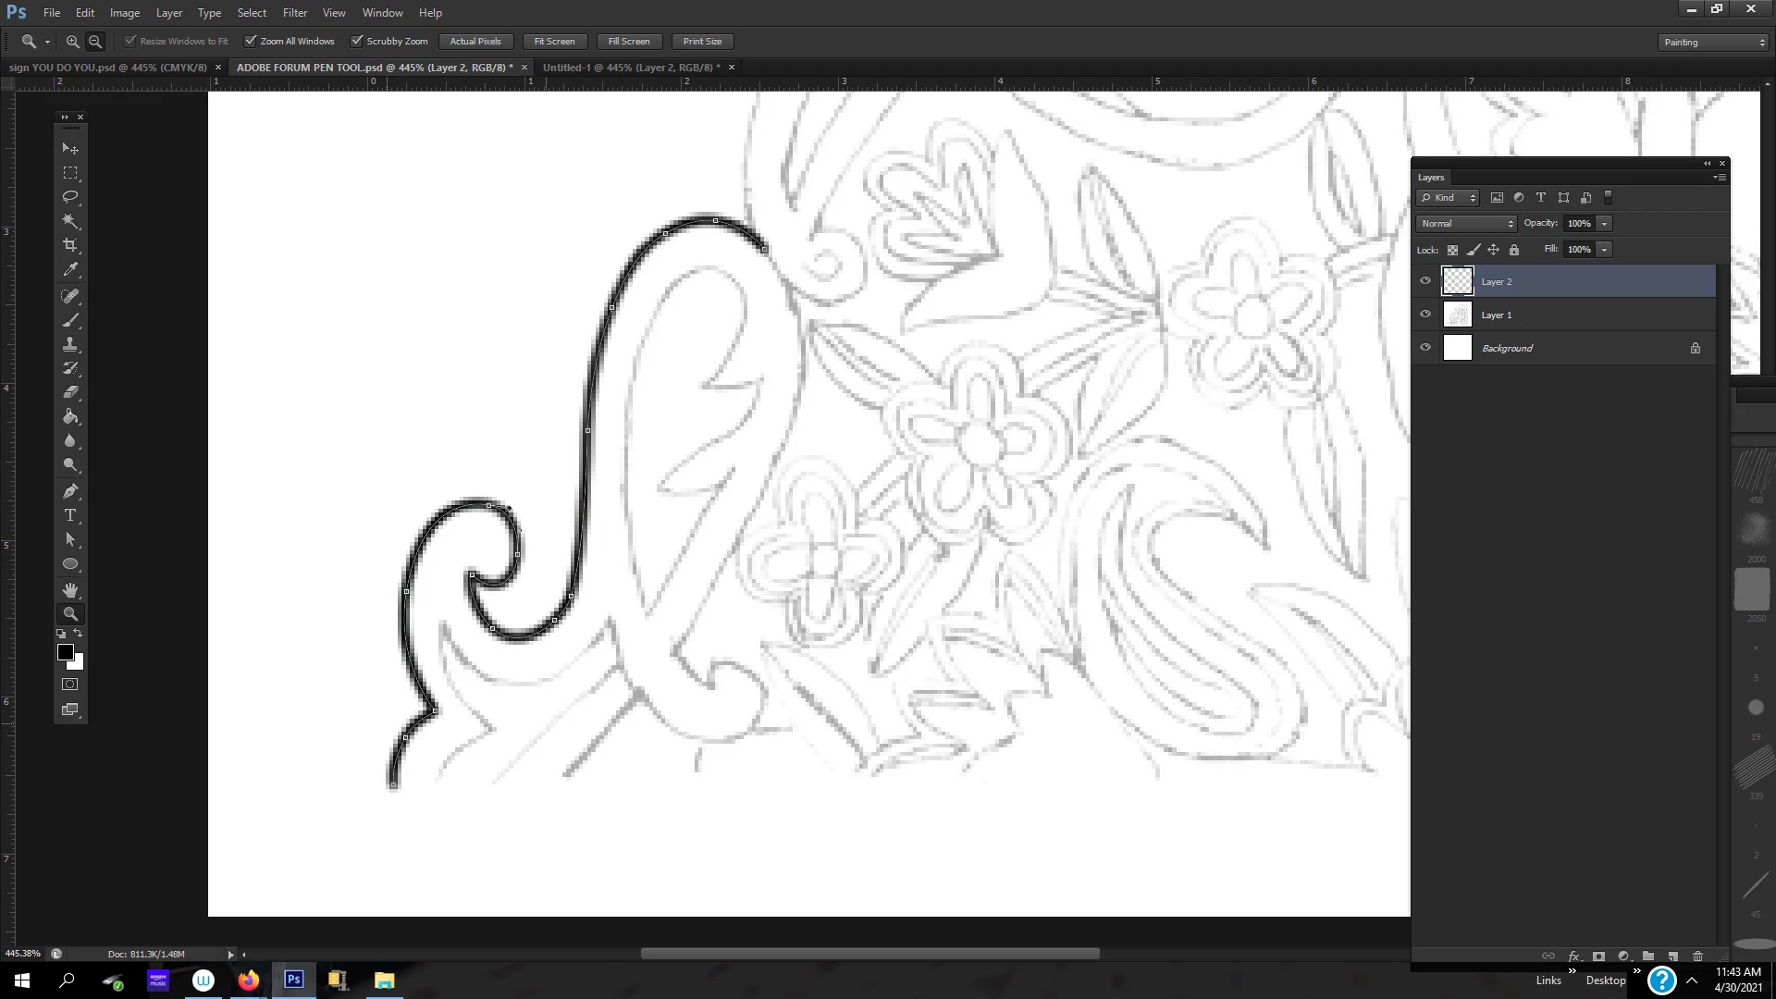Open the Filter menu
The height and width of the screenshot is (999, 1776).
(x=294, y=13)
